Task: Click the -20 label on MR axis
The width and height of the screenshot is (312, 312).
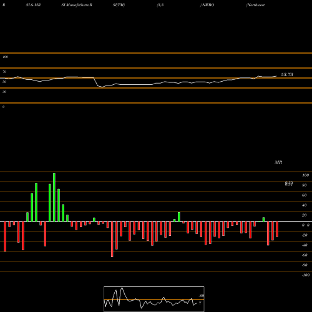Action: (305, 235)
